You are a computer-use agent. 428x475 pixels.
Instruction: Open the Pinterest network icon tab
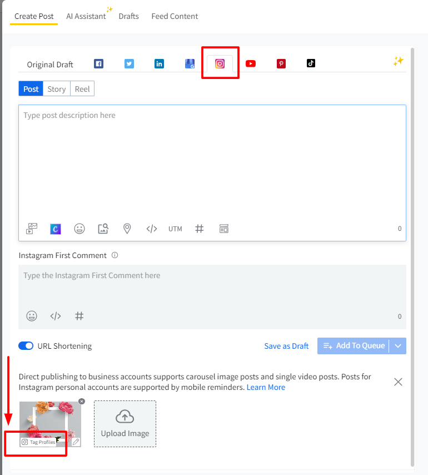click(281, 63)
